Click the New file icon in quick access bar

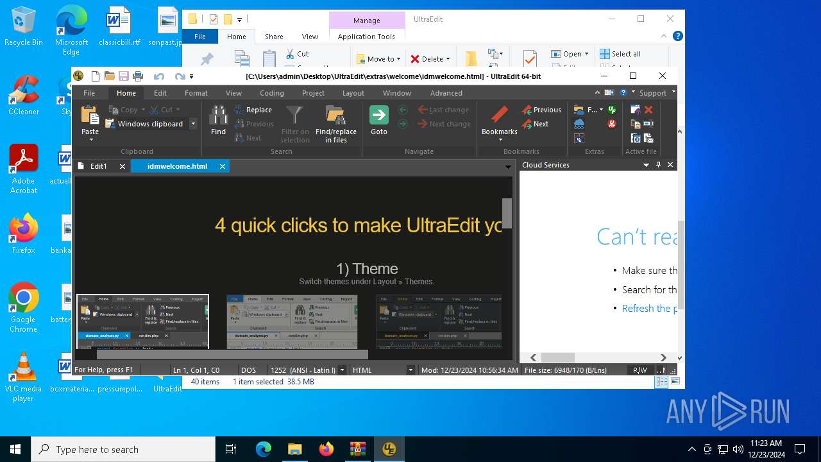tap(96, 76)
